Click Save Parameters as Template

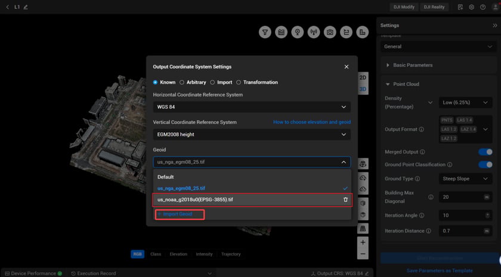tap(440, 270)
